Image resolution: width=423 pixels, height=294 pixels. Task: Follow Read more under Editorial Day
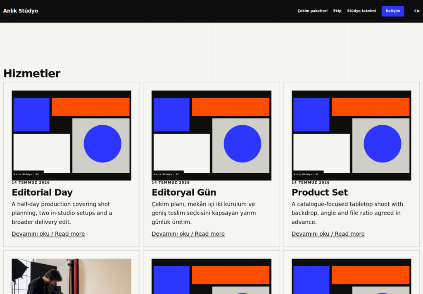[x=48, y=234]
